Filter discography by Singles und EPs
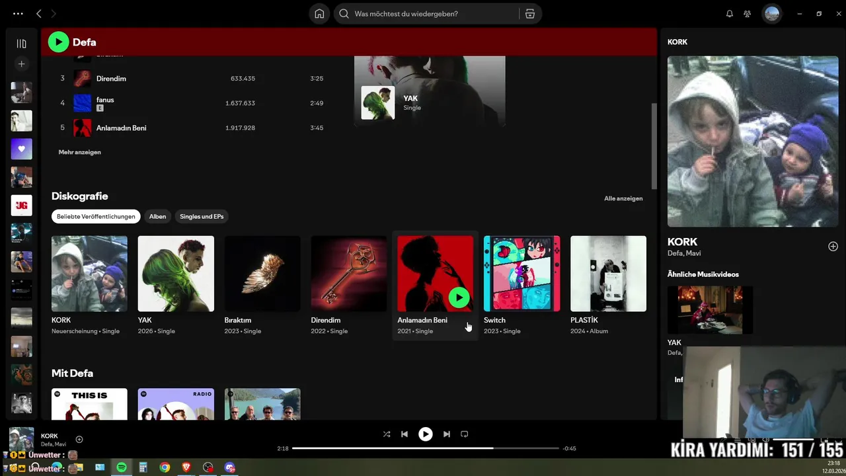This screenshot has width=846, height=476. 202,216
